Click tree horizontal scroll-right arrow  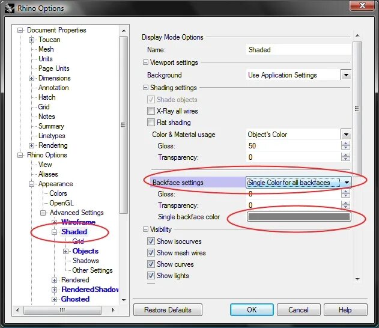coord(113,310)
